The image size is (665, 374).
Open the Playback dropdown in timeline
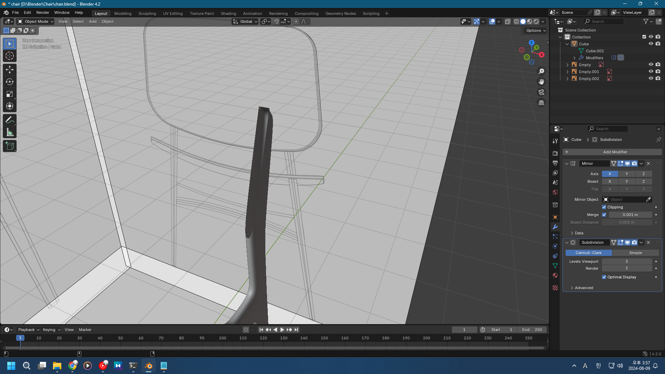tap(29, 330)
